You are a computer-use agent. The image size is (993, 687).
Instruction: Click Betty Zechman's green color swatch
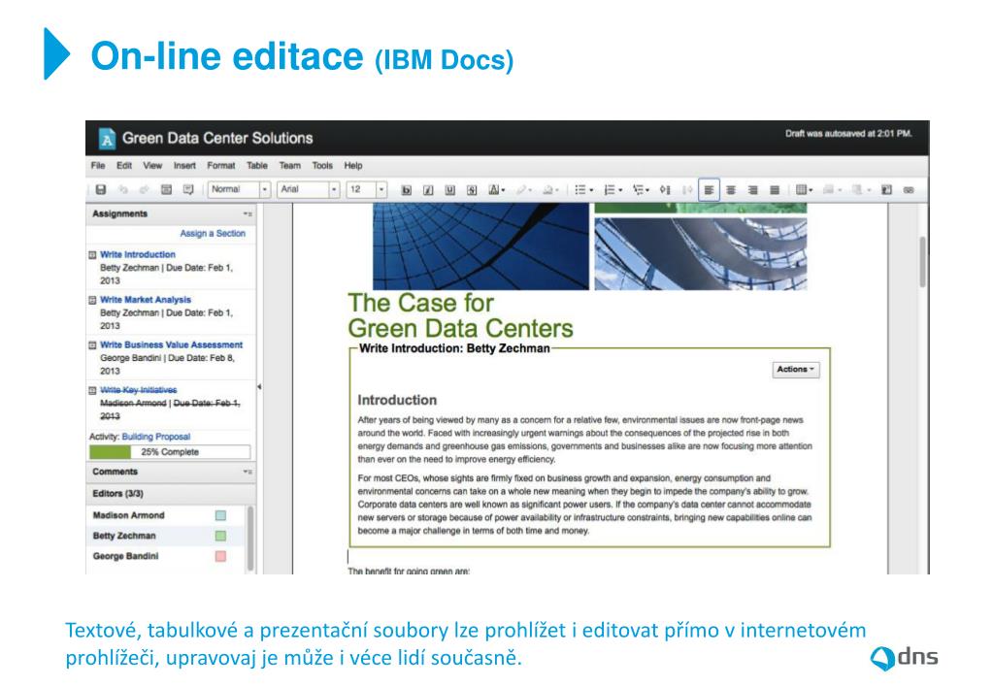[x=220, y=536]
